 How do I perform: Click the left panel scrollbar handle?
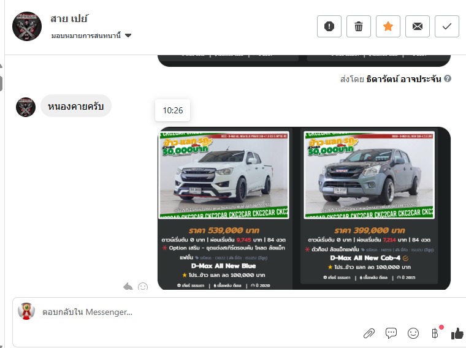(1, 83)
